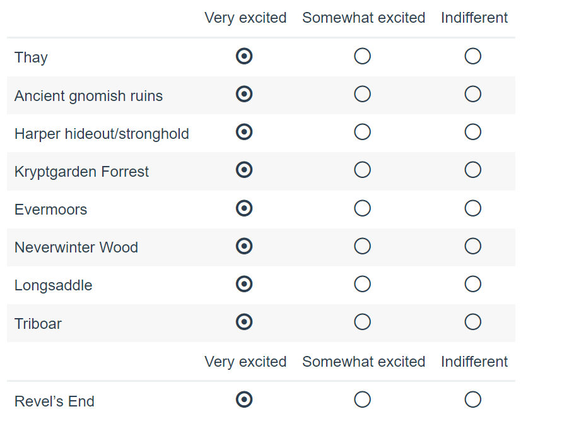Choose Indifferent for Triboar
Image resolution: width=562 pixels, height=421 pixels.
click(x=472, y=322)
